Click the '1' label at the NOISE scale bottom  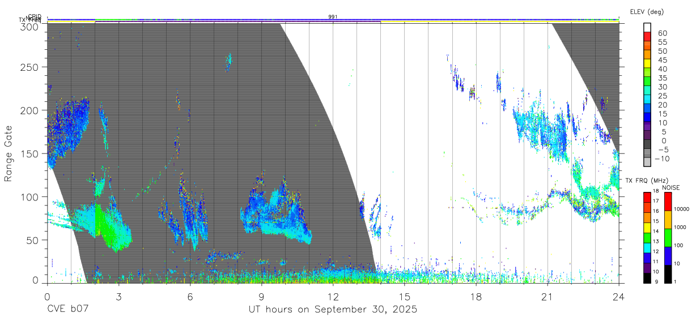(675, 281)
